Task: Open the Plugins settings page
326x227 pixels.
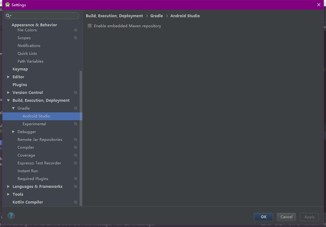Action: pyautogui.click(x=20, y=85)
